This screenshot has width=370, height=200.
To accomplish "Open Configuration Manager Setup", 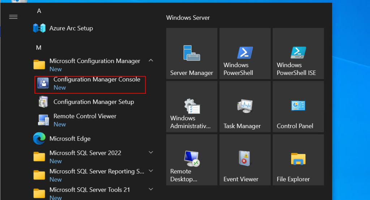I will pyautogui.click(x=94, y=102).
